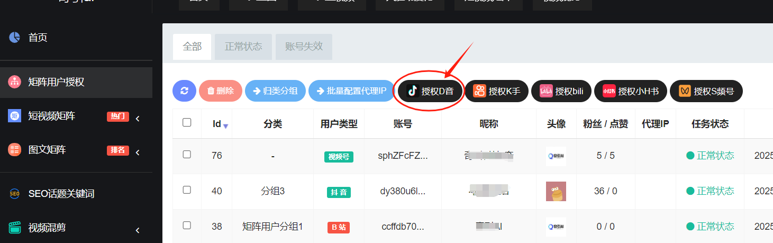Click the 矩阵用户授权 sidebar icon
This screenshot has width=773, height=243.
click(14, 82)
